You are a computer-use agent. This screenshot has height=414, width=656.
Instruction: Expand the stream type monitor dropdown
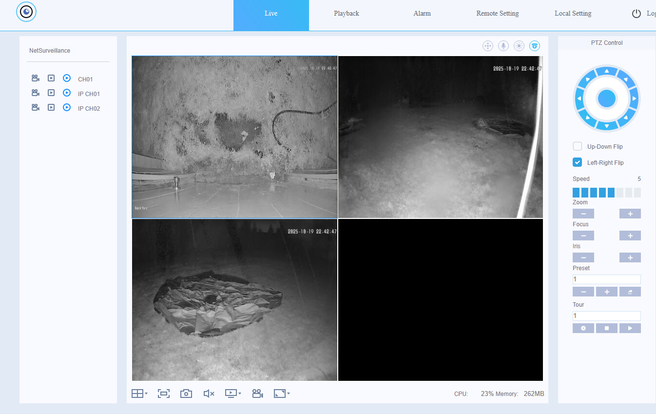[232, 394]
